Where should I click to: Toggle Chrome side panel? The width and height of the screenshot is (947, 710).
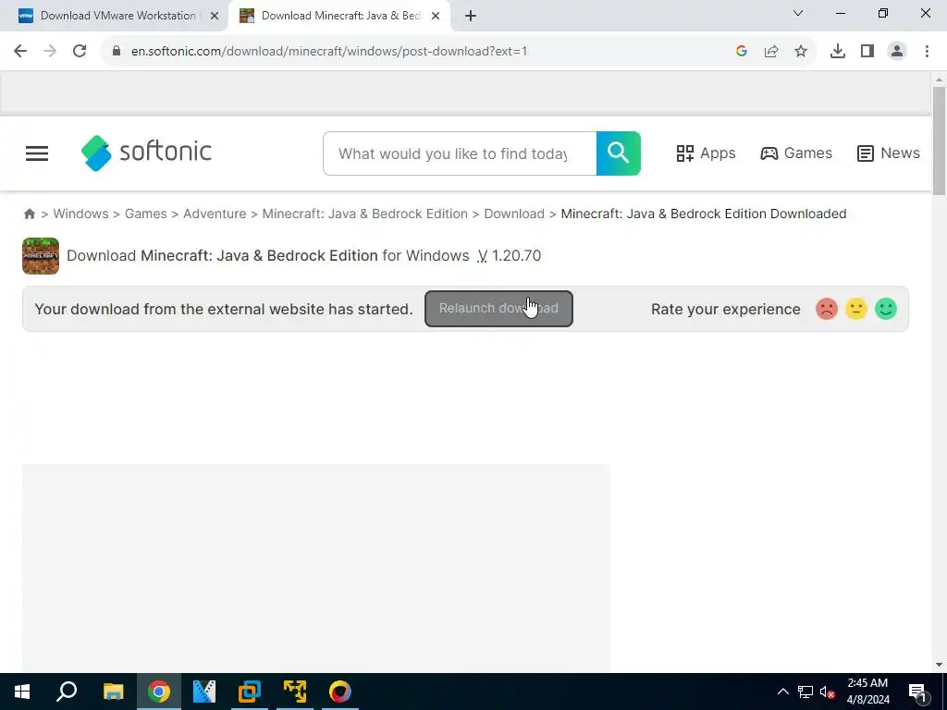[867, 52]
